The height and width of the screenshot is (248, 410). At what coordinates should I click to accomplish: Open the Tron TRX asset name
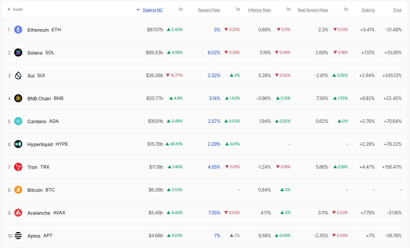click(x=38, y=167)
